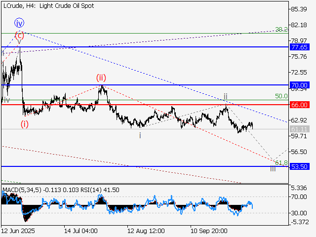The height and width of the screenshot is (237, 316).
Task: Select the 14 Jul 04:00 date marker
Action: (81, 231)
